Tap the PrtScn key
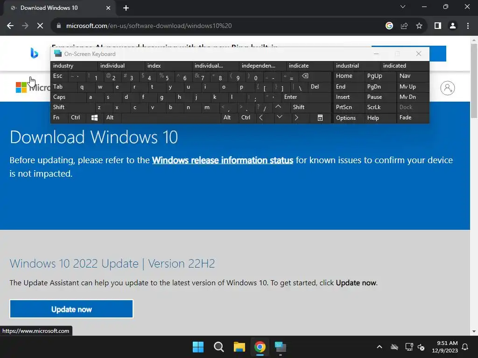The image size is (478, 358). [349, 107]
